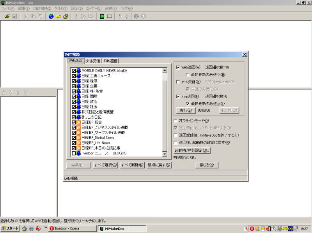Click the open folder toolbar icon
This screenshot has height=233, width=312.
(x=7, y=16)
